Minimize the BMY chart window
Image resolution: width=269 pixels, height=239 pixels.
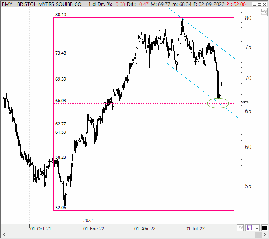coord(255,4)
